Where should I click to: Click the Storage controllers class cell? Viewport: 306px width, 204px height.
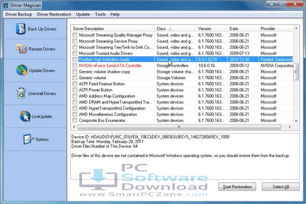tap(173, 65)
